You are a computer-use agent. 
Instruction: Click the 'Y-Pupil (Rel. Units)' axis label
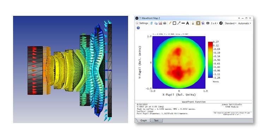tap(140, 63)
